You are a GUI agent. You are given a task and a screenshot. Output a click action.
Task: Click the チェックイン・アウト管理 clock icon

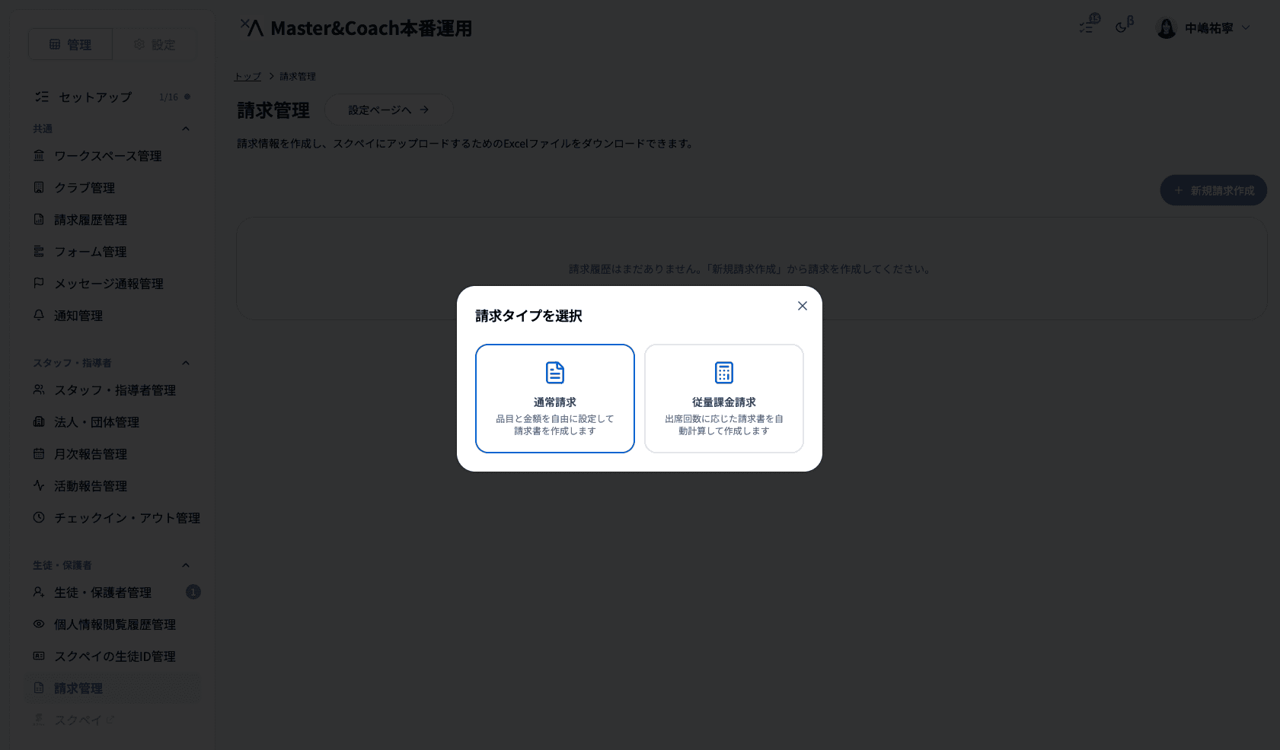point(39,517)
